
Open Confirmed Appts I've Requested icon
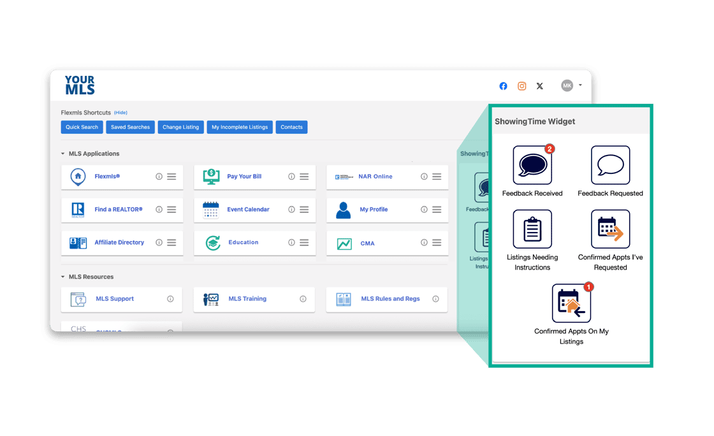tap(610, 229)
